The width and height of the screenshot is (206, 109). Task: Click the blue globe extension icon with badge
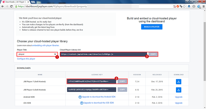point(199,7)
